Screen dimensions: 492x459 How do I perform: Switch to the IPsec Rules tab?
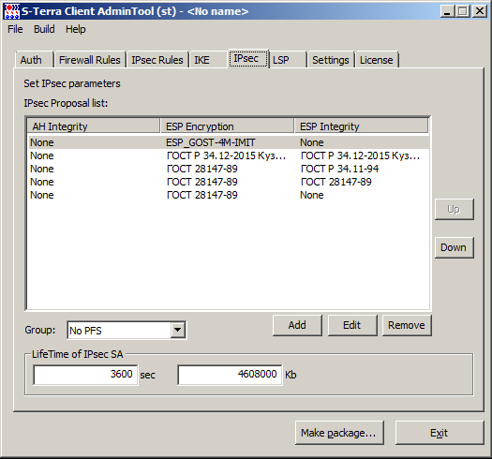tap(157, 60)
